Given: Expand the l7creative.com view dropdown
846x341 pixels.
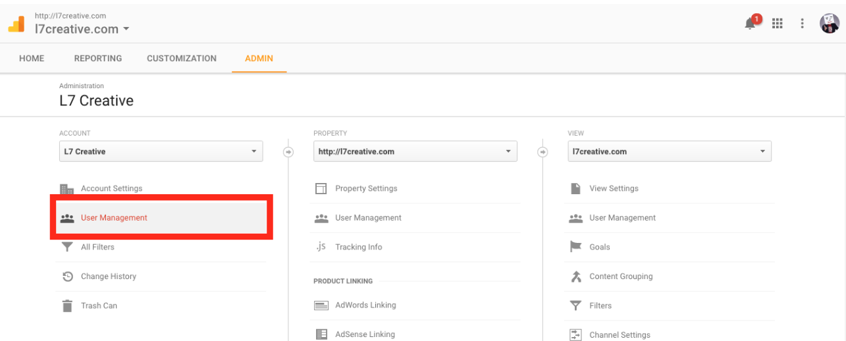Looking at the screenshot, I should coord(669,151).
